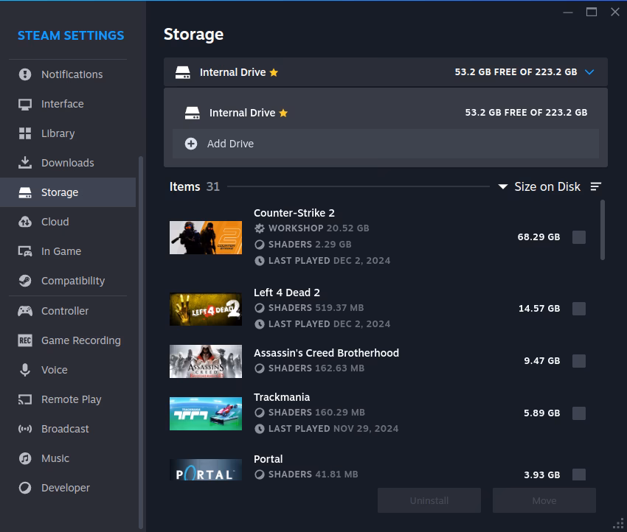Open Game Recording settings
The height and width of the screenshot is (532, 627).
[x=68, y=340]
